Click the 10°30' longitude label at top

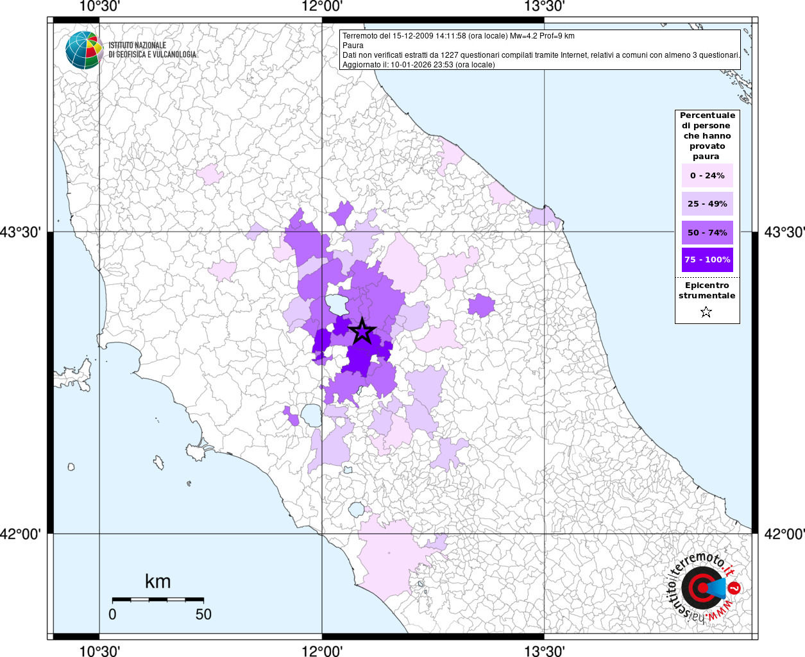click(x=99, y=6)
